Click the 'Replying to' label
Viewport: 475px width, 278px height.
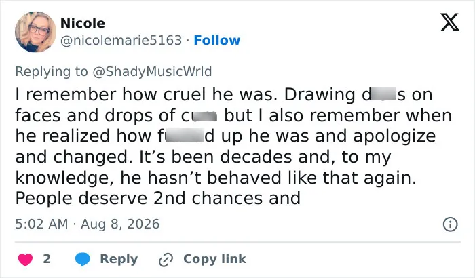click(52, 72)
